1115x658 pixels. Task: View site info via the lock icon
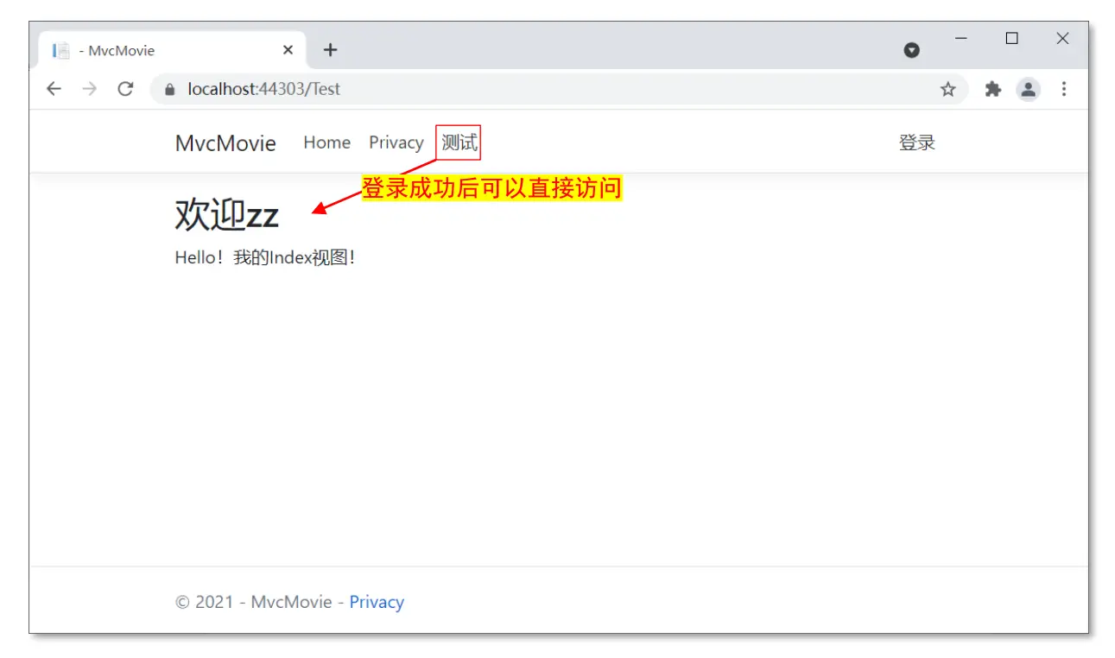pyautogui.click(x=170, y=89)
